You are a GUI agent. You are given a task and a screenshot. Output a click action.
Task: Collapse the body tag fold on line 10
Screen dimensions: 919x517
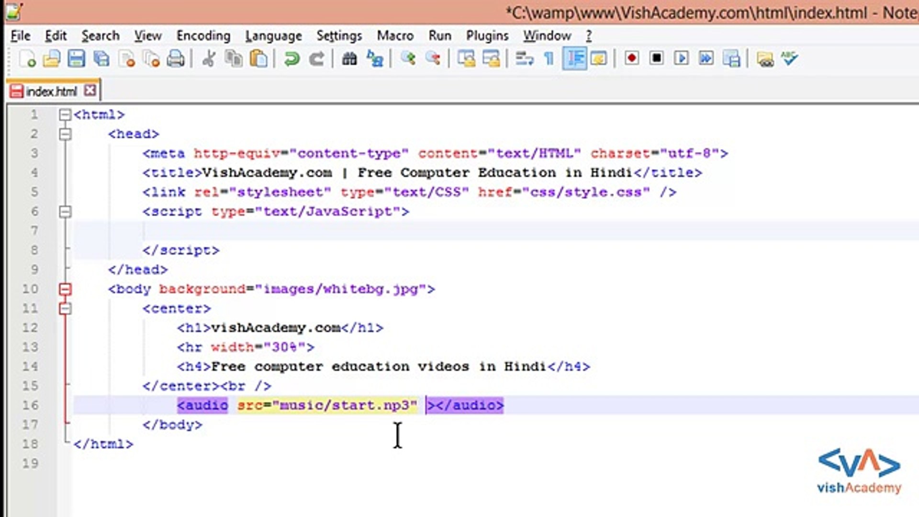tap(65, 289)
